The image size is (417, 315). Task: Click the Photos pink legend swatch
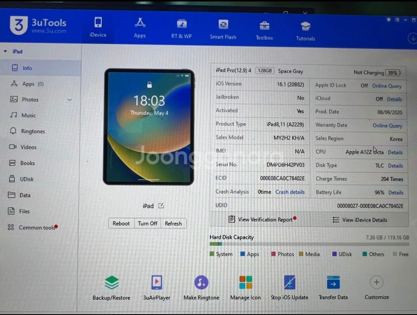(x=273, y=254)
